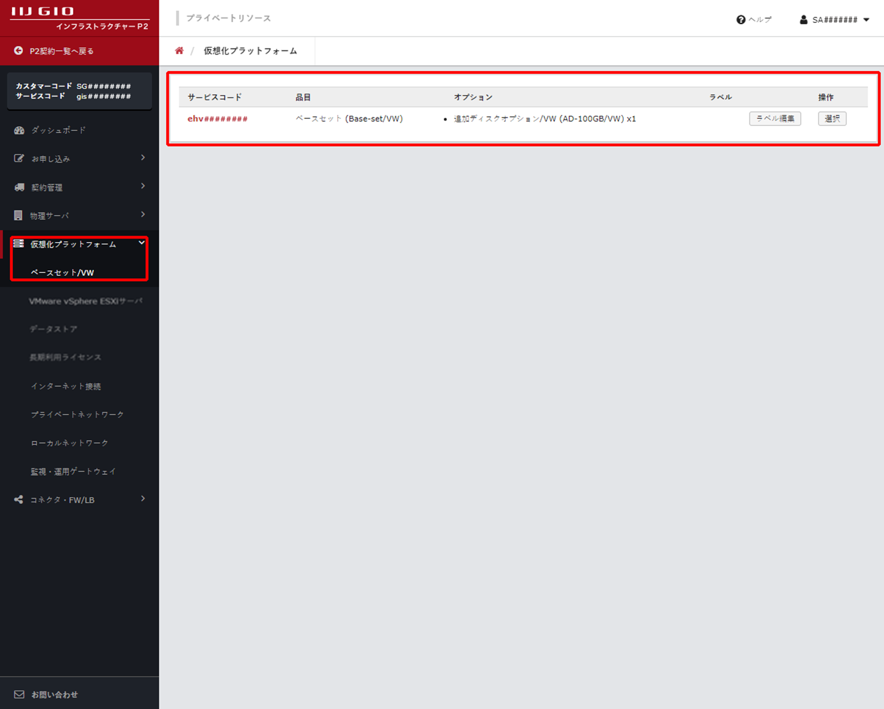Open インターネット接続 menu item

(66, 386)
